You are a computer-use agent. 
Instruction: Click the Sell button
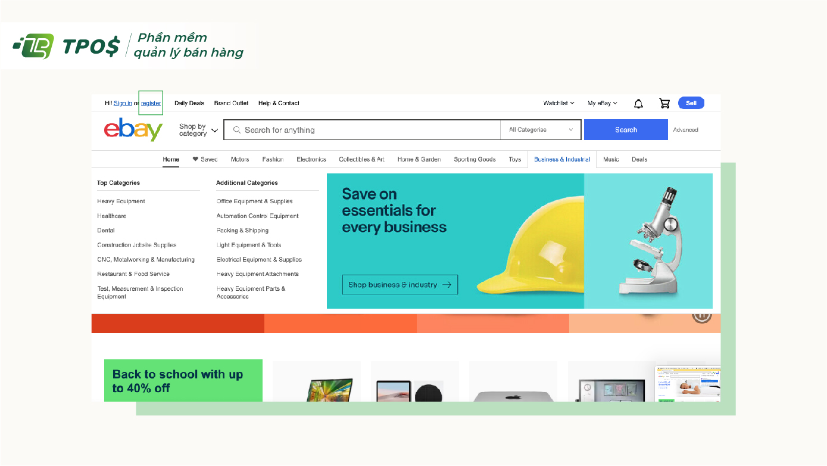[x=691, y=103]
